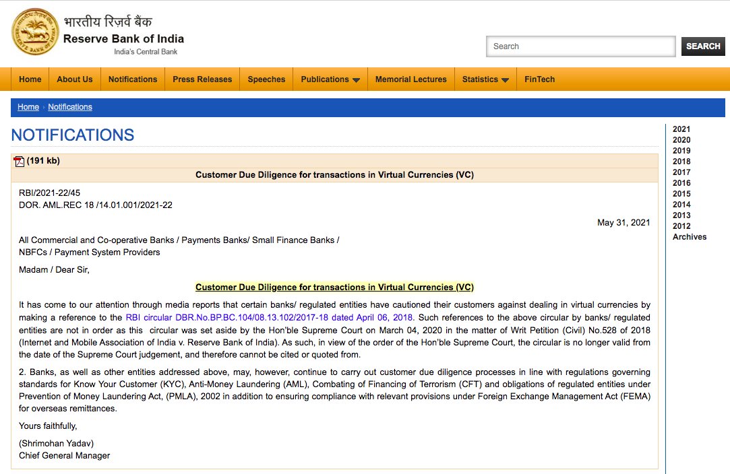This screenshot has width=730, height=474.
Task: Select year 2019 in the archive list
Action: pyautogui.click(x=681, y=151)
